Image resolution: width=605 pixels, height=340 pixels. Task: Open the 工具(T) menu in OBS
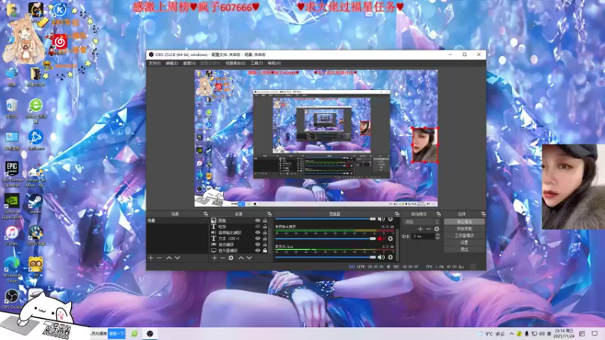256,63
